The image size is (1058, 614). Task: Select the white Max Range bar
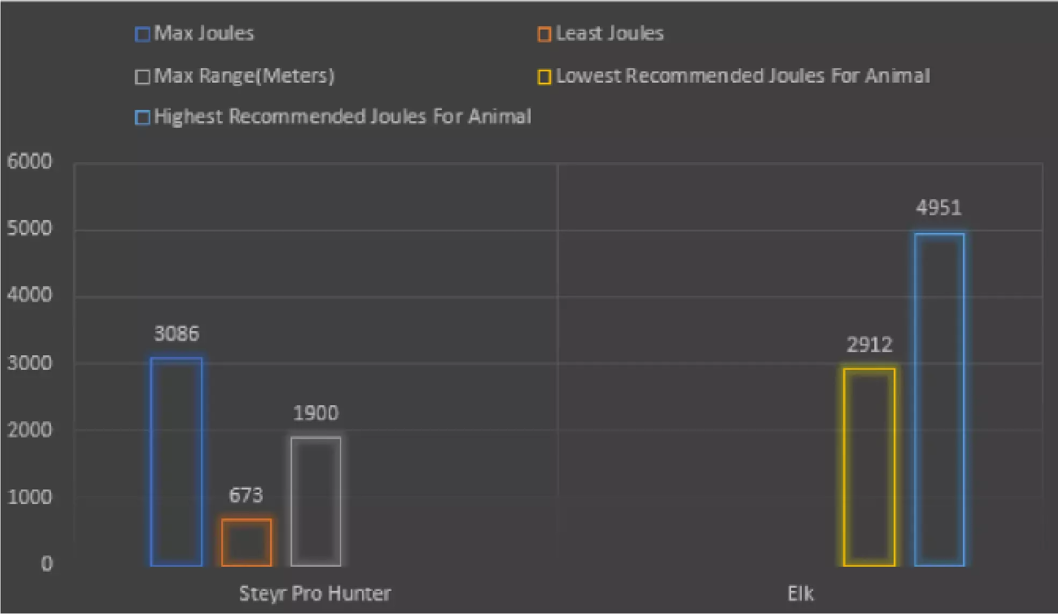click(316, 501)
